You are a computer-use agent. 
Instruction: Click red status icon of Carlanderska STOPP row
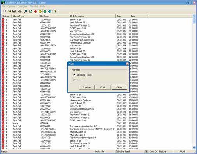[3, 129]
